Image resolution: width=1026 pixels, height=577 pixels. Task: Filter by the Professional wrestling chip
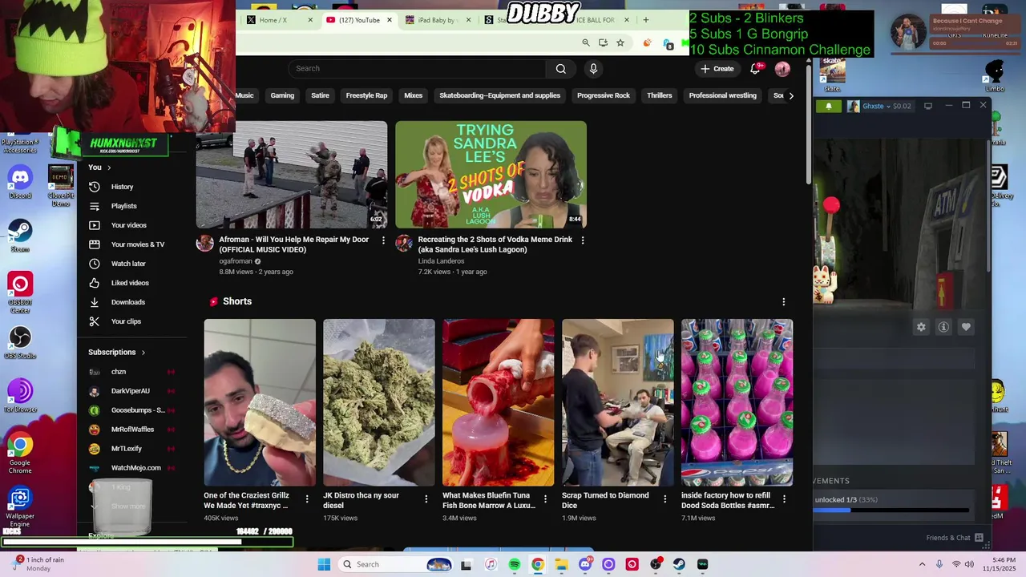[722, 95]
